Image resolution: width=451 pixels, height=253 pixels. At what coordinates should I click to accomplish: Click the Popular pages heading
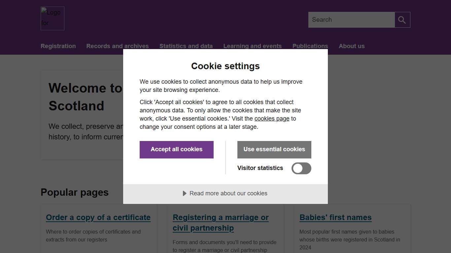pyautogui.click(x=75, y=192)
